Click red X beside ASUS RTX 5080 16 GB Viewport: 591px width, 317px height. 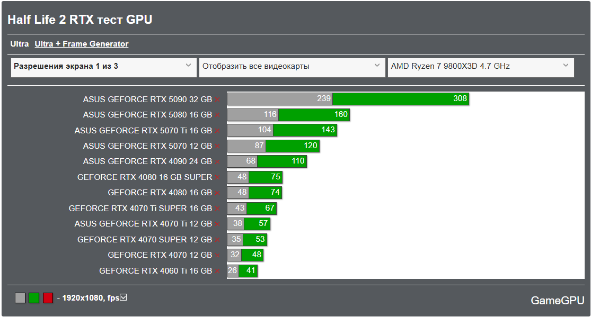click(216, 115)
